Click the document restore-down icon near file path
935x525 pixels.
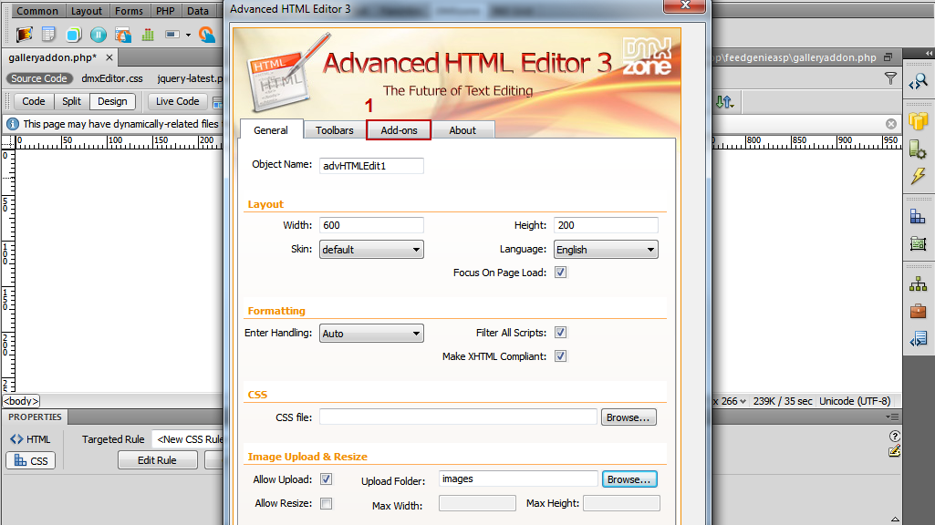[888, 57]
